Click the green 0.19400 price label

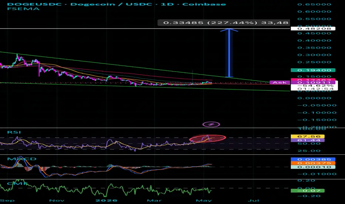(313, 70)
